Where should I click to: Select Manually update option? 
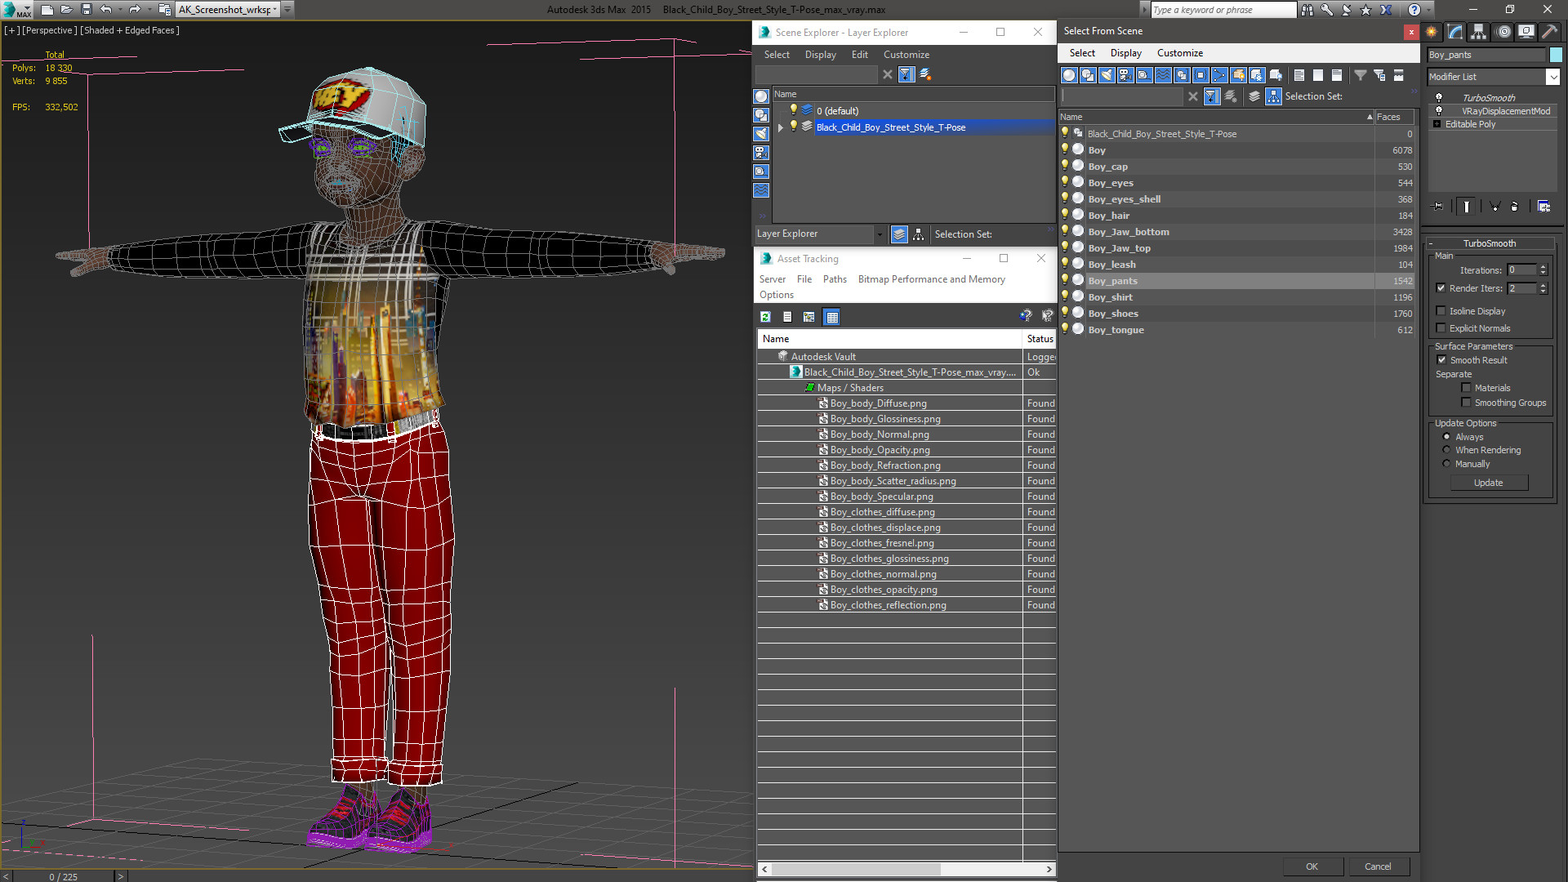coord(1447,464)
